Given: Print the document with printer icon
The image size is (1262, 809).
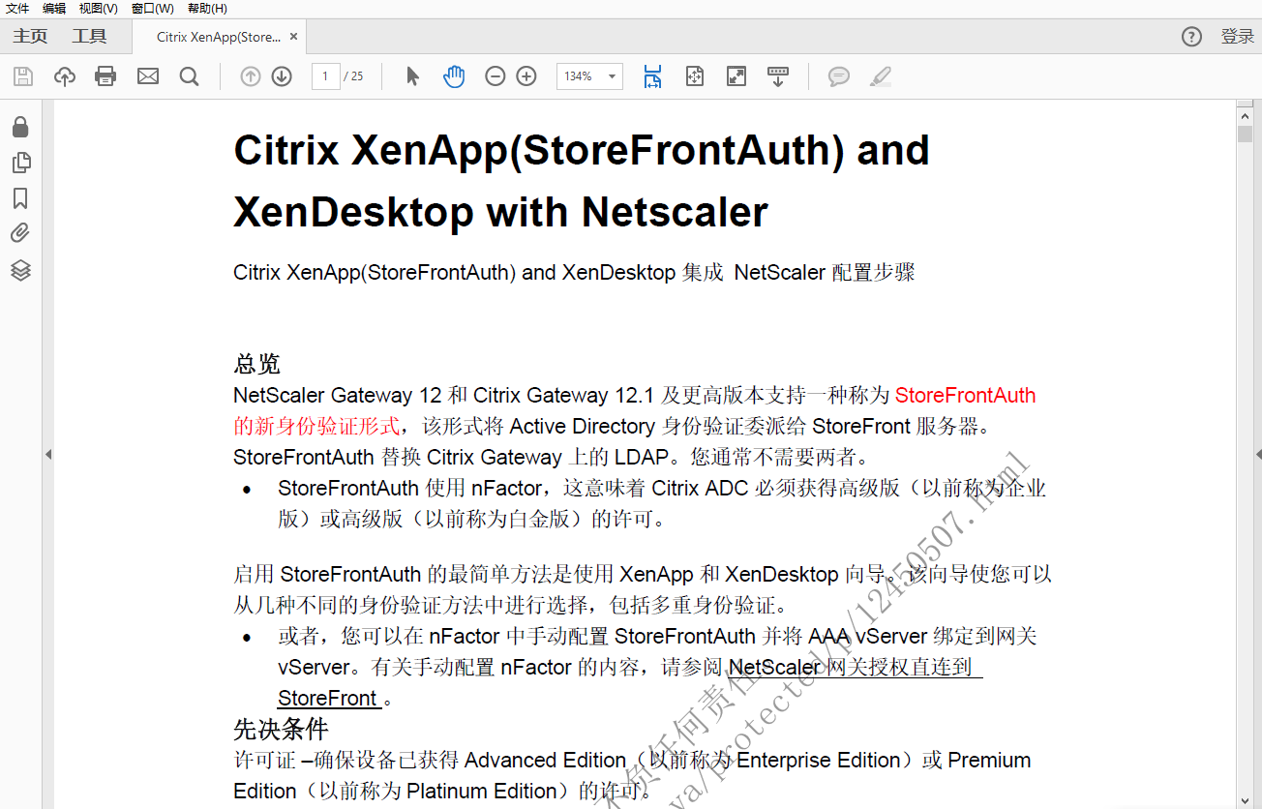Looking at the screenshot, I should [105, 76].
